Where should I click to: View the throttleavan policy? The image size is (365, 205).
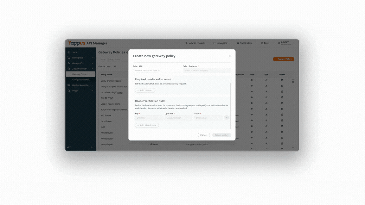pos(252,121)
